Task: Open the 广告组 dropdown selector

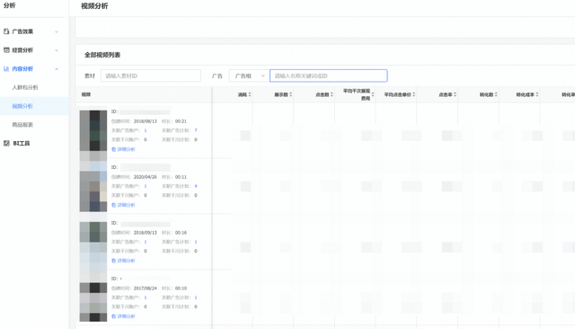Action: tap(249, 76)
